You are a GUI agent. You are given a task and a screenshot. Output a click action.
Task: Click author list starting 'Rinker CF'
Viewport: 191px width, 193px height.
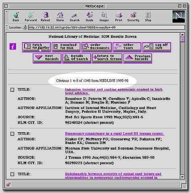click(113, 141)
